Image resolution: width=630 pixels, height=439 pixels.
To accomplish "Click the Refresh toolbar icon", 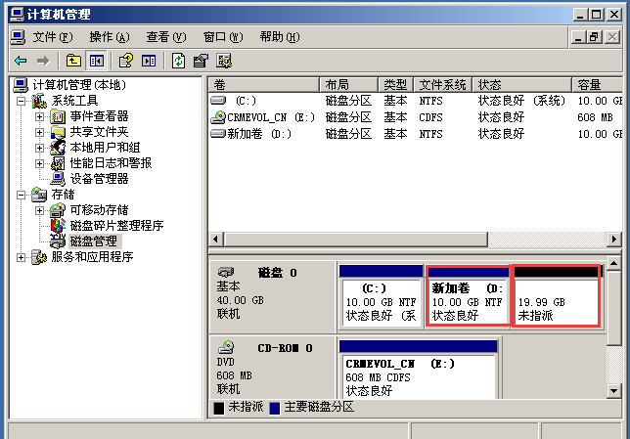I will click(x=178, y=61).
